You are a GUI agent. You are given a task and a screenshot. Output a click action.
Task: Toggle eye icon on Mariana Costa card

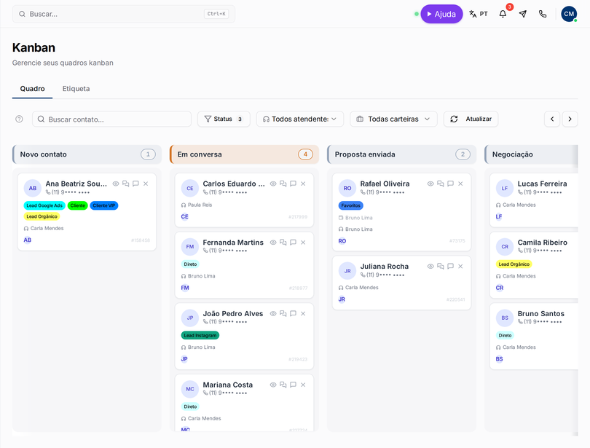pos(273,385)
